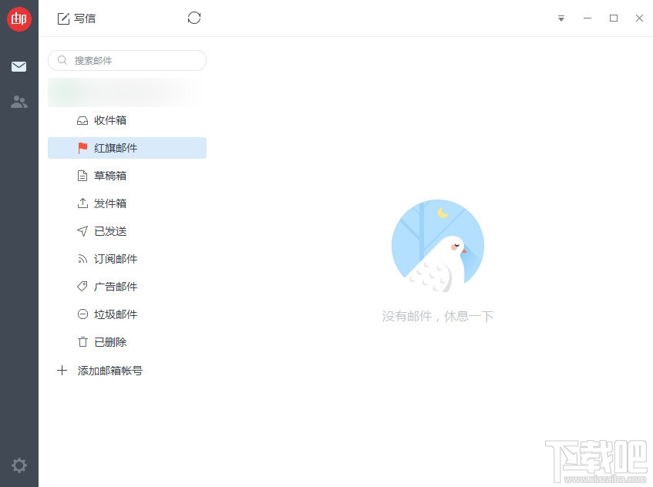Select the Sent (已发送) paper plane icon
The width and height of the screenshot is (653, 487).
click(x=82, y=231)
